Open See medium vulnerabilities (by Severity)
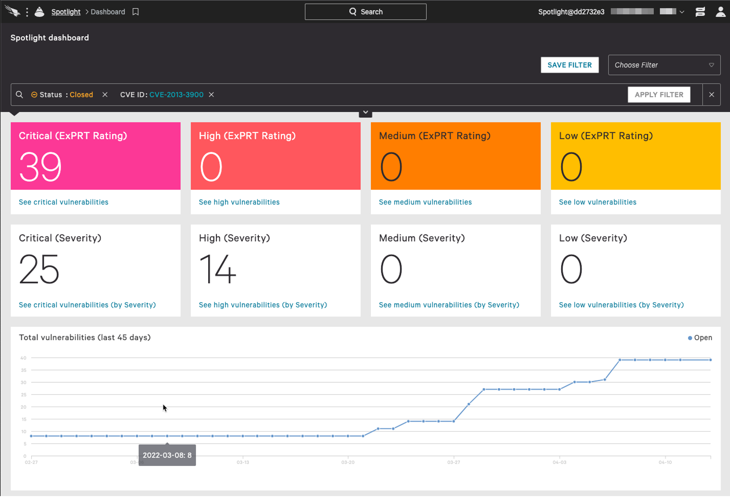Viewport: 730px width, 497px height. 449,305
